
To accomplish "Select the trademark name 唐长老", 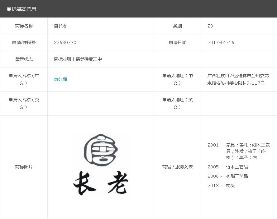I will pyautogui.click(x=60, y=26).
